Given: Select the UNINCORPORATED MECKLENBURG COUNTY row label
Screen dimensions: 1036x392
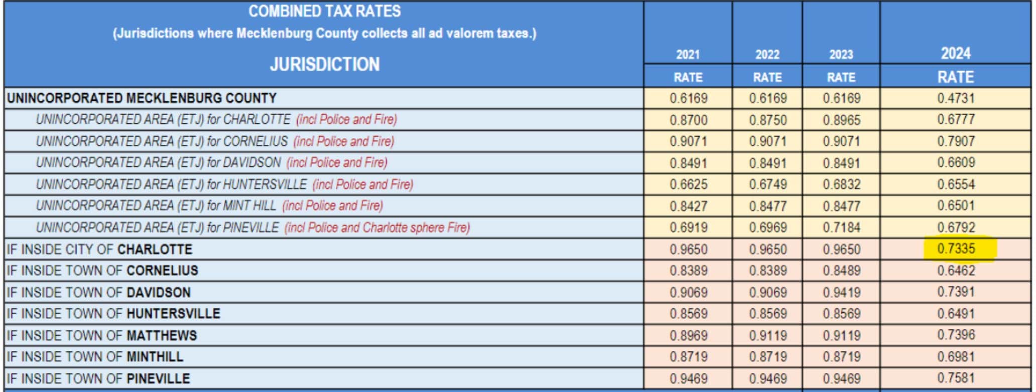Looking at the screenshot, I should [142, 98].
